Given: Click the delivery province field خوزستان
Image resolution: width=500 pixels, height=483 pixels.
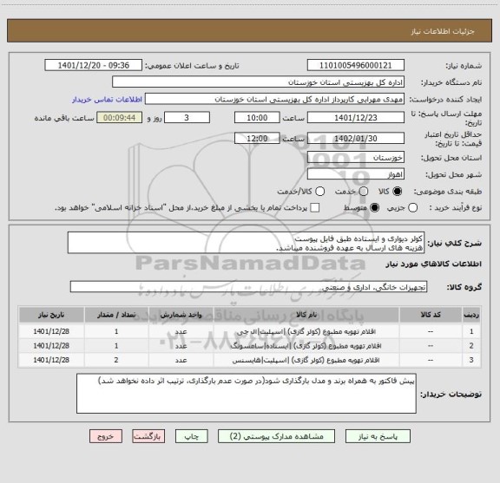Looking at the screenshot, I should pyautogui.click(x=356, y=158).
